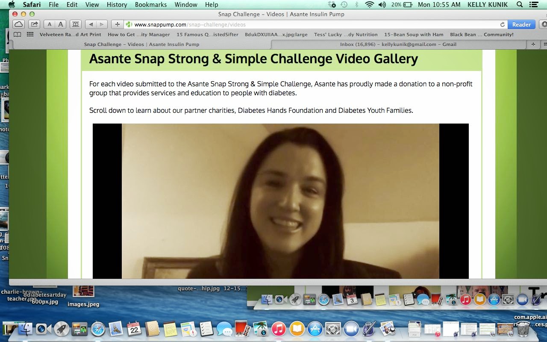
Task: Go back to the previous page
Action: point(91,24)
